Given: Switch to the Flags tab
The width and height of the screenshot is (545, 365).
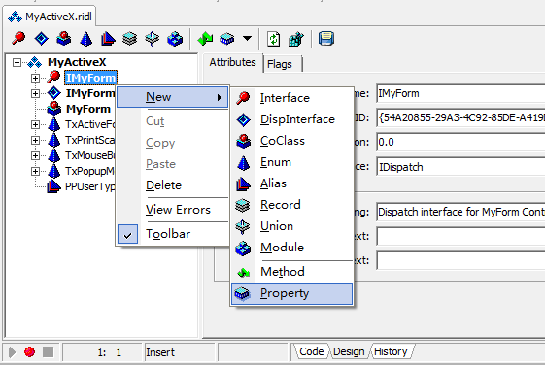Looking at the screenshot, I should point(280,64).
